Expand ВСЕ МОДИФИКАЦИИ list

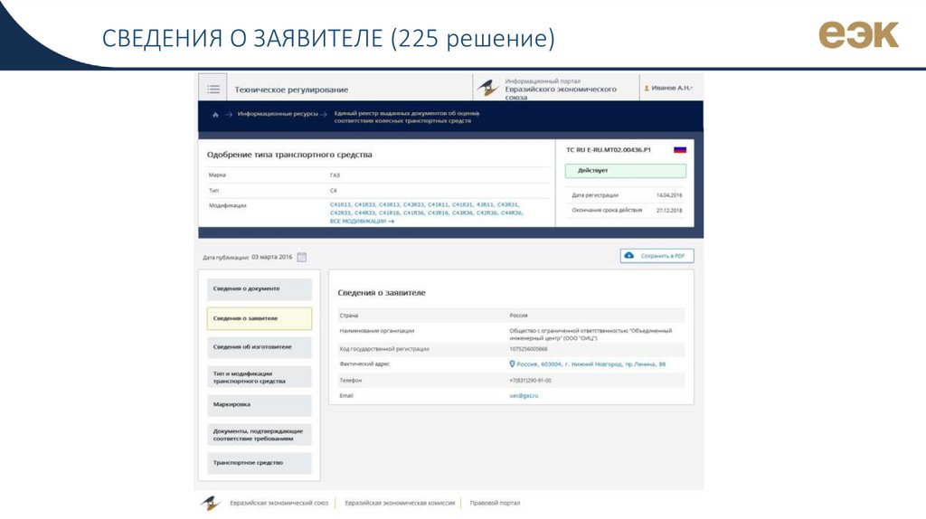click(x=362, y=221)
